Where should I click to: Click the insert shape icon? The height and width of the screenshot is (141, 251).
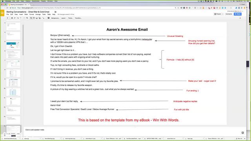point(40,18)
